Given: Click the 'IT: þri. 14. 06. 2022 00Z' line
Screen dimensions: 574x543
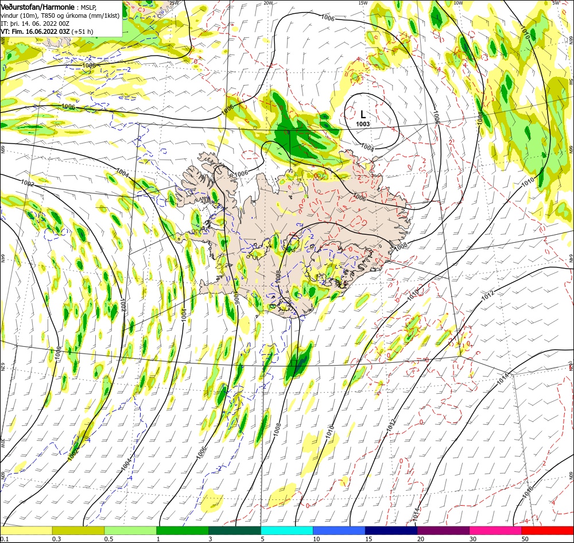Looking at the screenshot, I should [x=35, y=24].
